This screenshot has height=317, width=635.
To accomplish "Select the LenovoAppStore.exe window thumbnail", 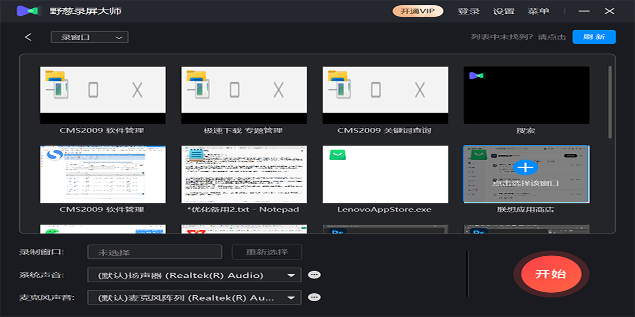I will [385, 174].
